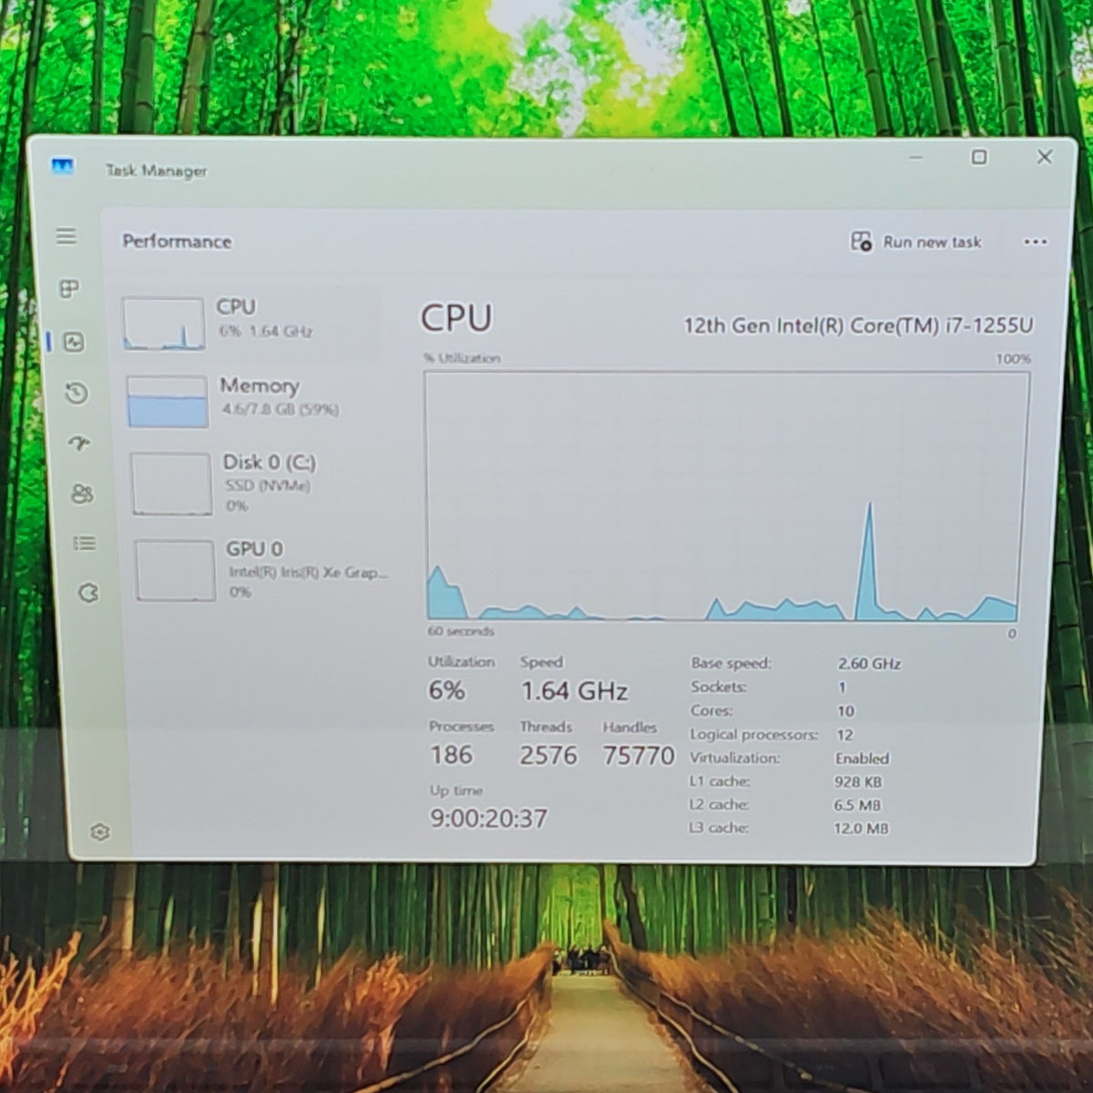Maximize the Task Manager window
The image size is (1093, 1093).
979,157
